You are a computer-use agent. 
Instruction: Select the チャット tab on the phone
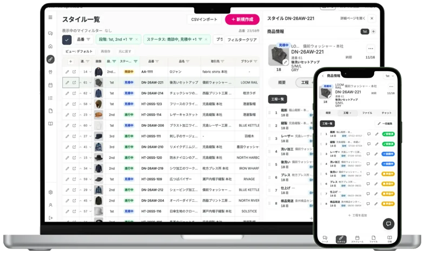pos(386,113)
